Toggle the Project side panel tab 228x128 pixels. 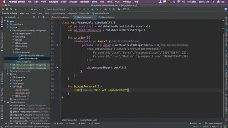(2, 22)
